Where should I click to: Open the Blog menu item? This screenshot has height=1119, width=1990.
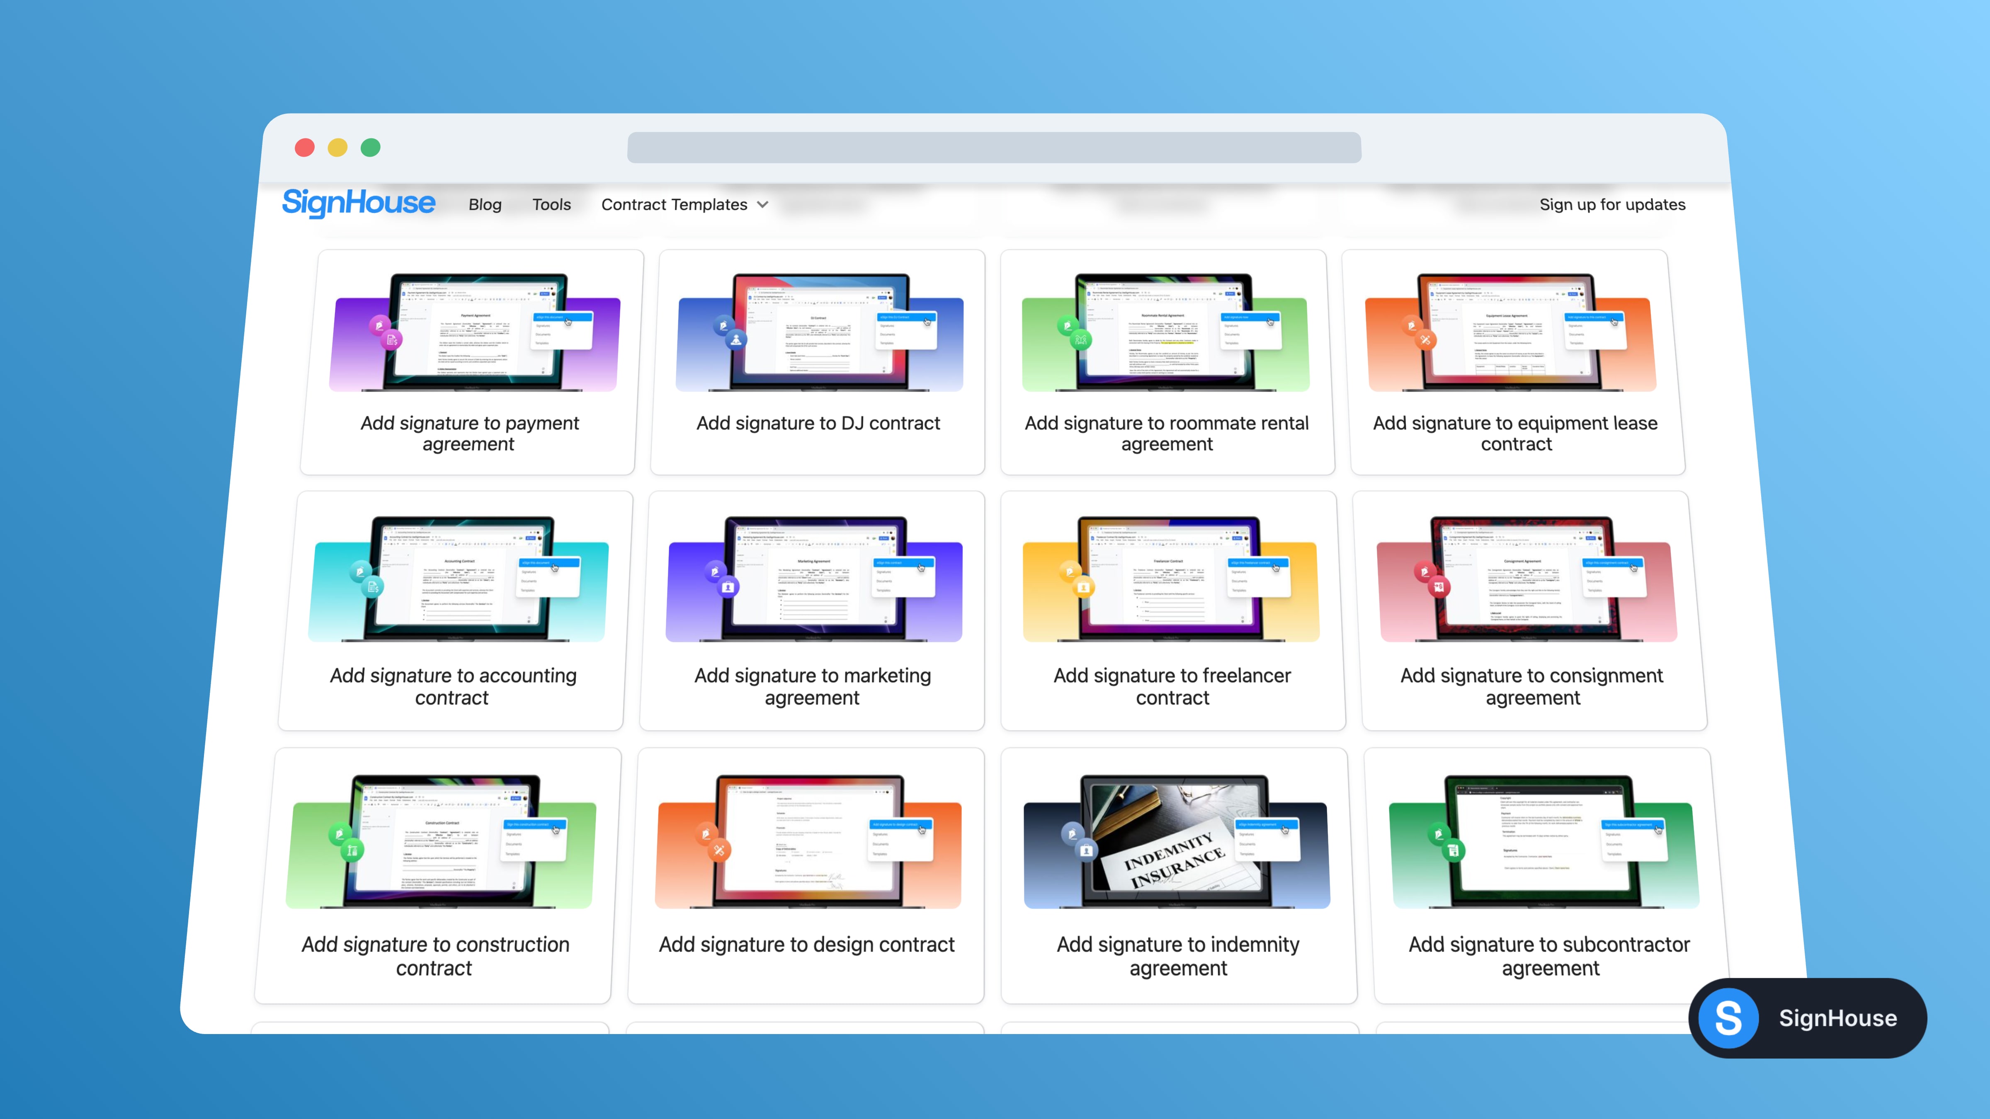485,205
